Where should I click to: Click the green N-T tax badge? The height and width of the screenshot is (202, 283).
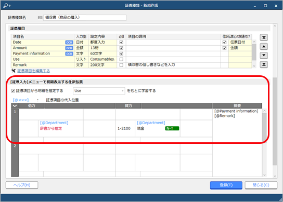pos(172,128)
